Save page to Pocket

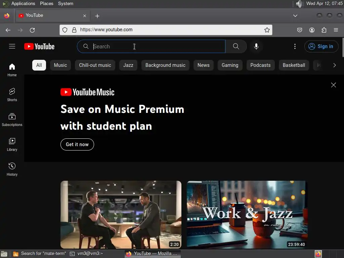300,30
